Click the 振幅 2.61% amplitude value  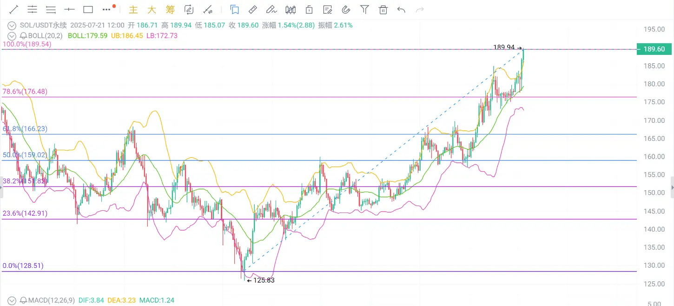(335, 25)
